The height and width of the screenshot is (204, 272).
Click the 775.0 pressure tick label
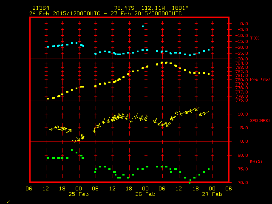point(242,100)
